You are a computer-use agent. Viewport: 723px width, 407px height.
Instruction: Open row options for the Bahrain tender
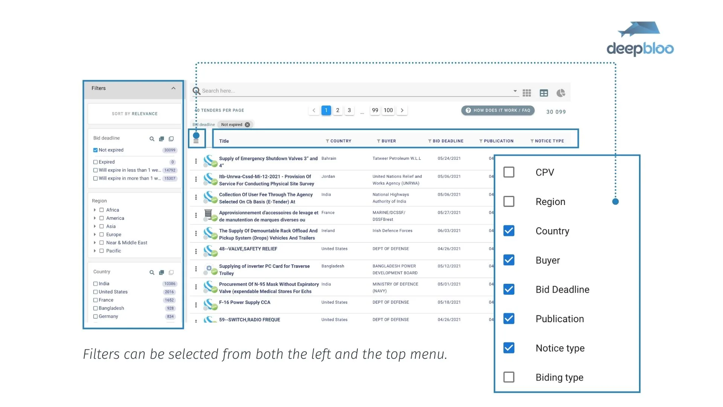coord(196,161)
